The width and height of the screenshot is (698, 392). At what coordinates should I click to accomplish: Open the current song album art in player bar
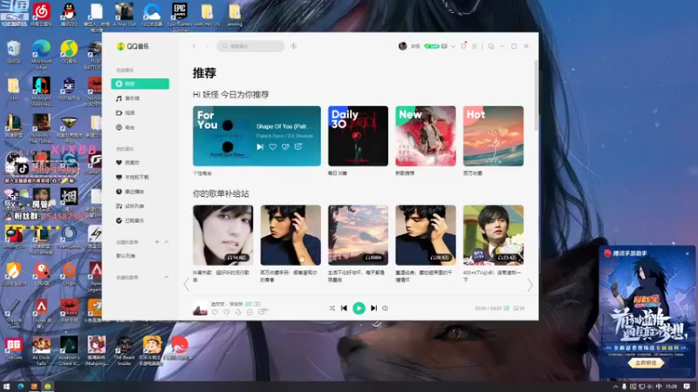click(200, 308)
